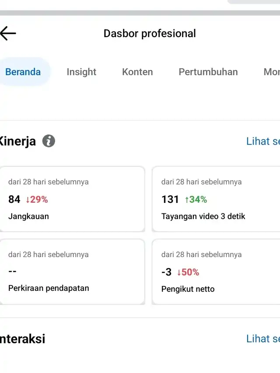Click red down arrow 50% indicator
The width and height of the screenshot is (280, 373).
pos(188,272)
